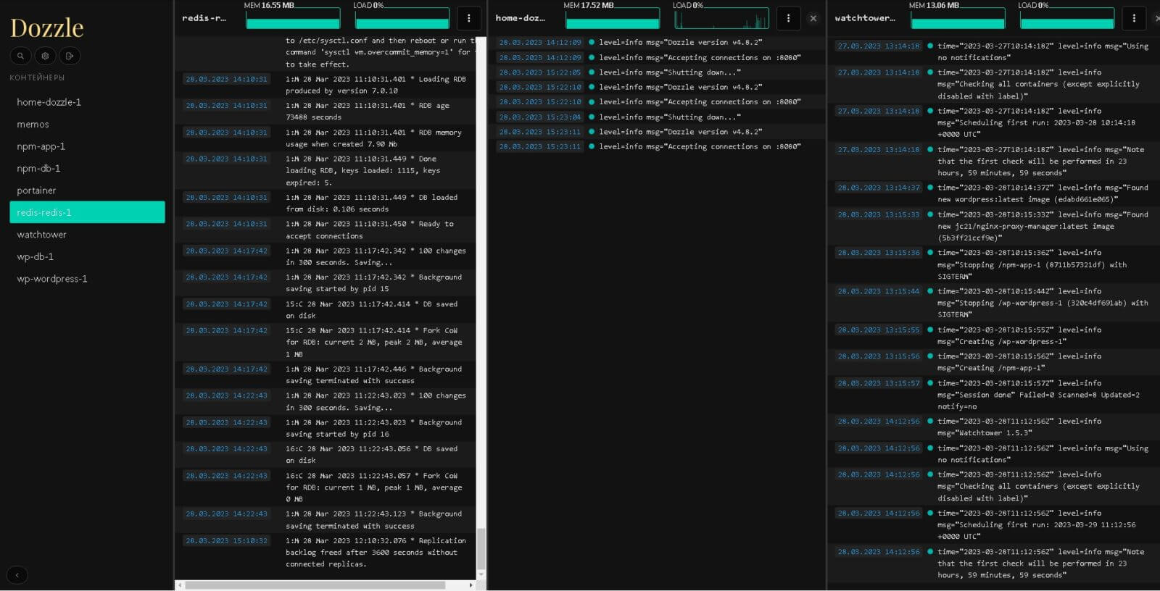Click watchtower log "Stopping /wp-wordpress-1"
This screenshot has height=591, width=1160.
[1043, 303]
